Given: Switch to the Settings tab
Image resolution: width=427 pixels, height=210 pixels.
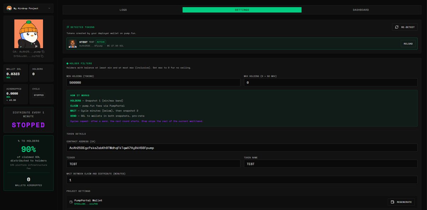Looking at the screenshot, I should [242, 10].
